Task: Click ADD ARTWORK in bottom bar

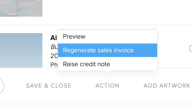Action: 167,86
